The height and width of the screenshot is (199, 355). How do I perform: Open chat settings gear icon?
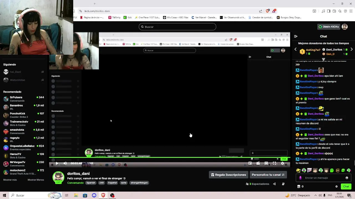(336, 187)
